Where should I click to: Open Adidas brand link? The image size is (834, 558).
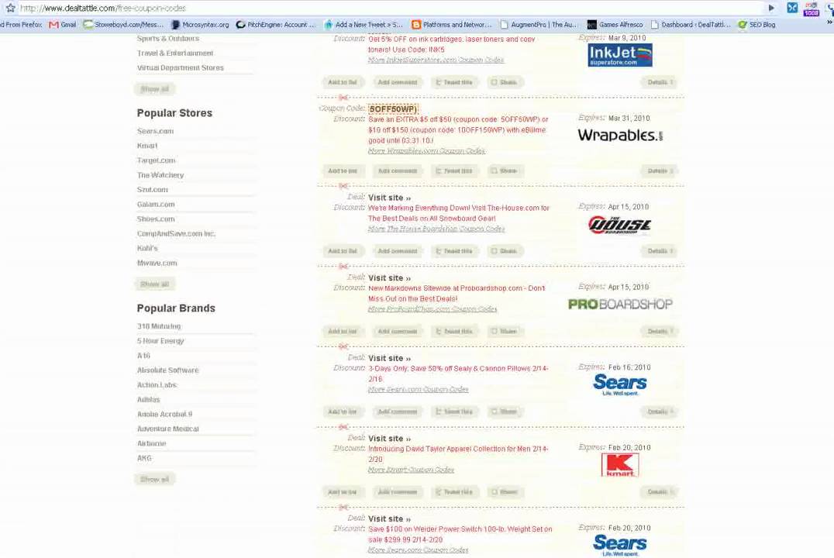[x=148, y=399]
